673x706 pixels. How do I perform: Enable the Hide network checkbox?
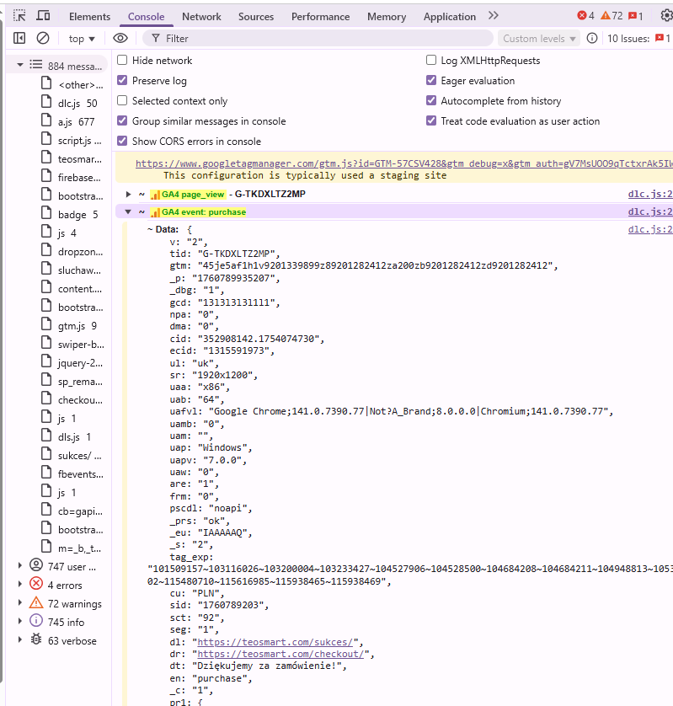point(122,60)
